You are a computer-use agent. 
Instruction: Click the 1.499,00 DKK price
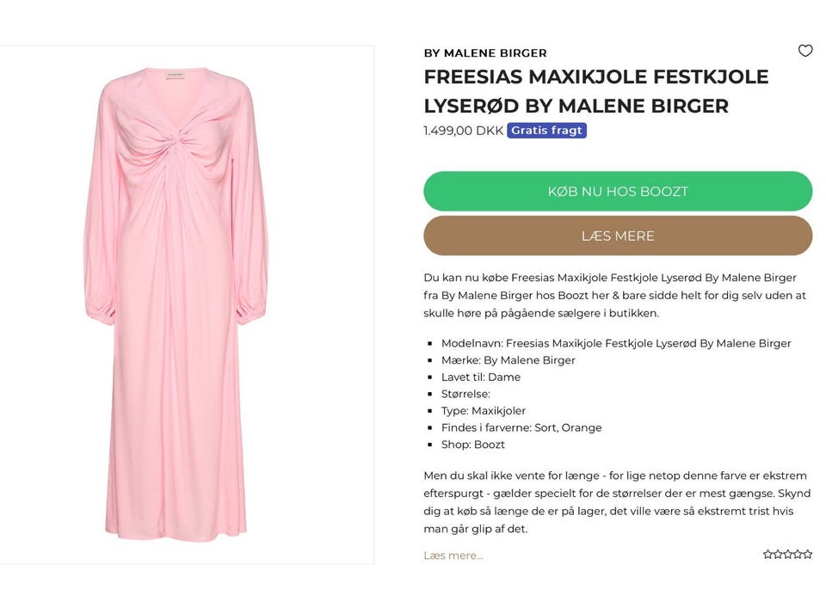click(463, 131)
